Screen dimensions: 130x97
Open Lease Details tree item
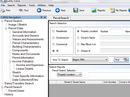tap(25, 69)
